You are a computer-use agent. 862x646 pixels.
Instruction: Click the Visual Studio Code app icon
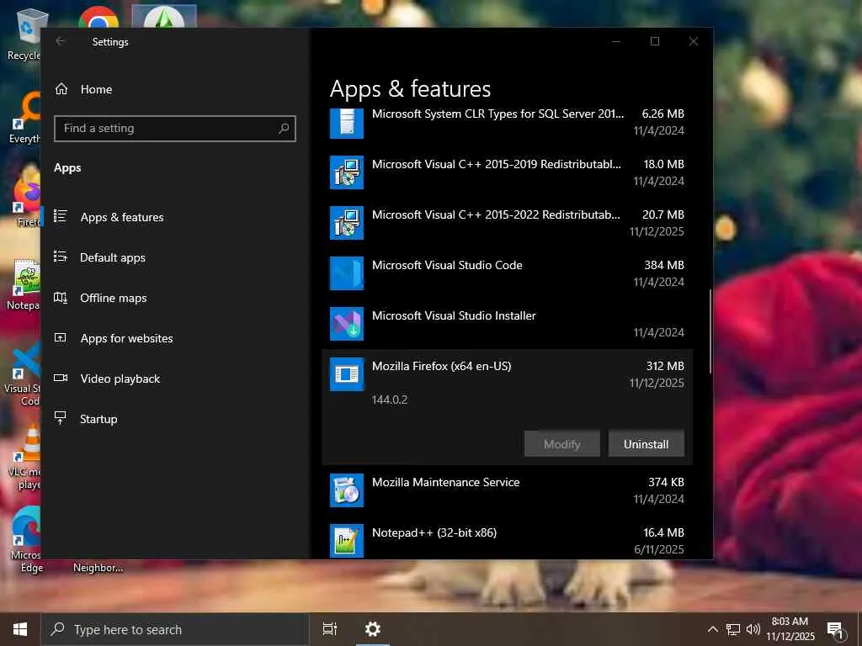[346, 273]
